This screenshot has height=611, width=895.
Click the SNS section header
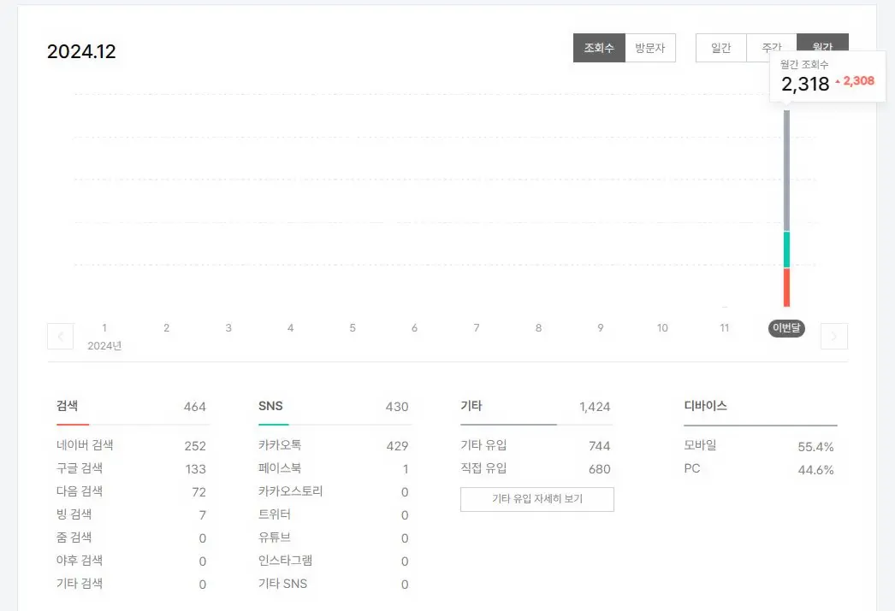pyautogui.click(x=271, y=406)
